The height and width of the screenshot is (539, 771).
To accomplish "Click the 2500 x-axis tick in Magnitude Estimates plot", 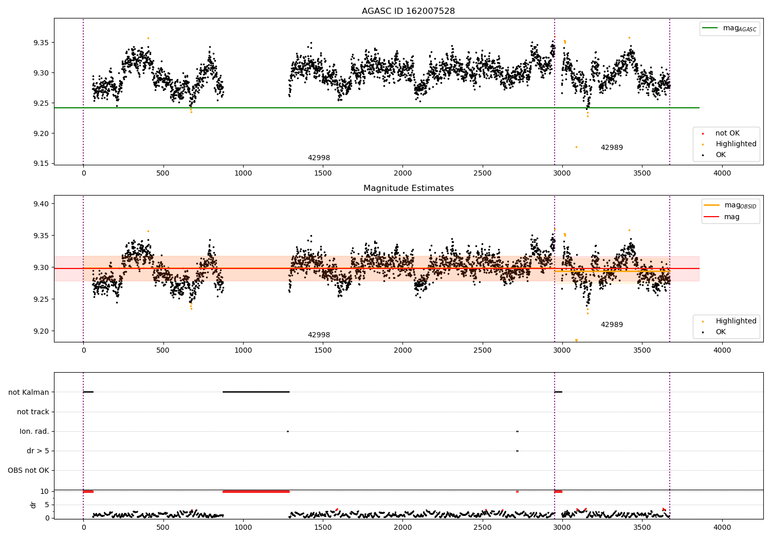I will (483, 350).
